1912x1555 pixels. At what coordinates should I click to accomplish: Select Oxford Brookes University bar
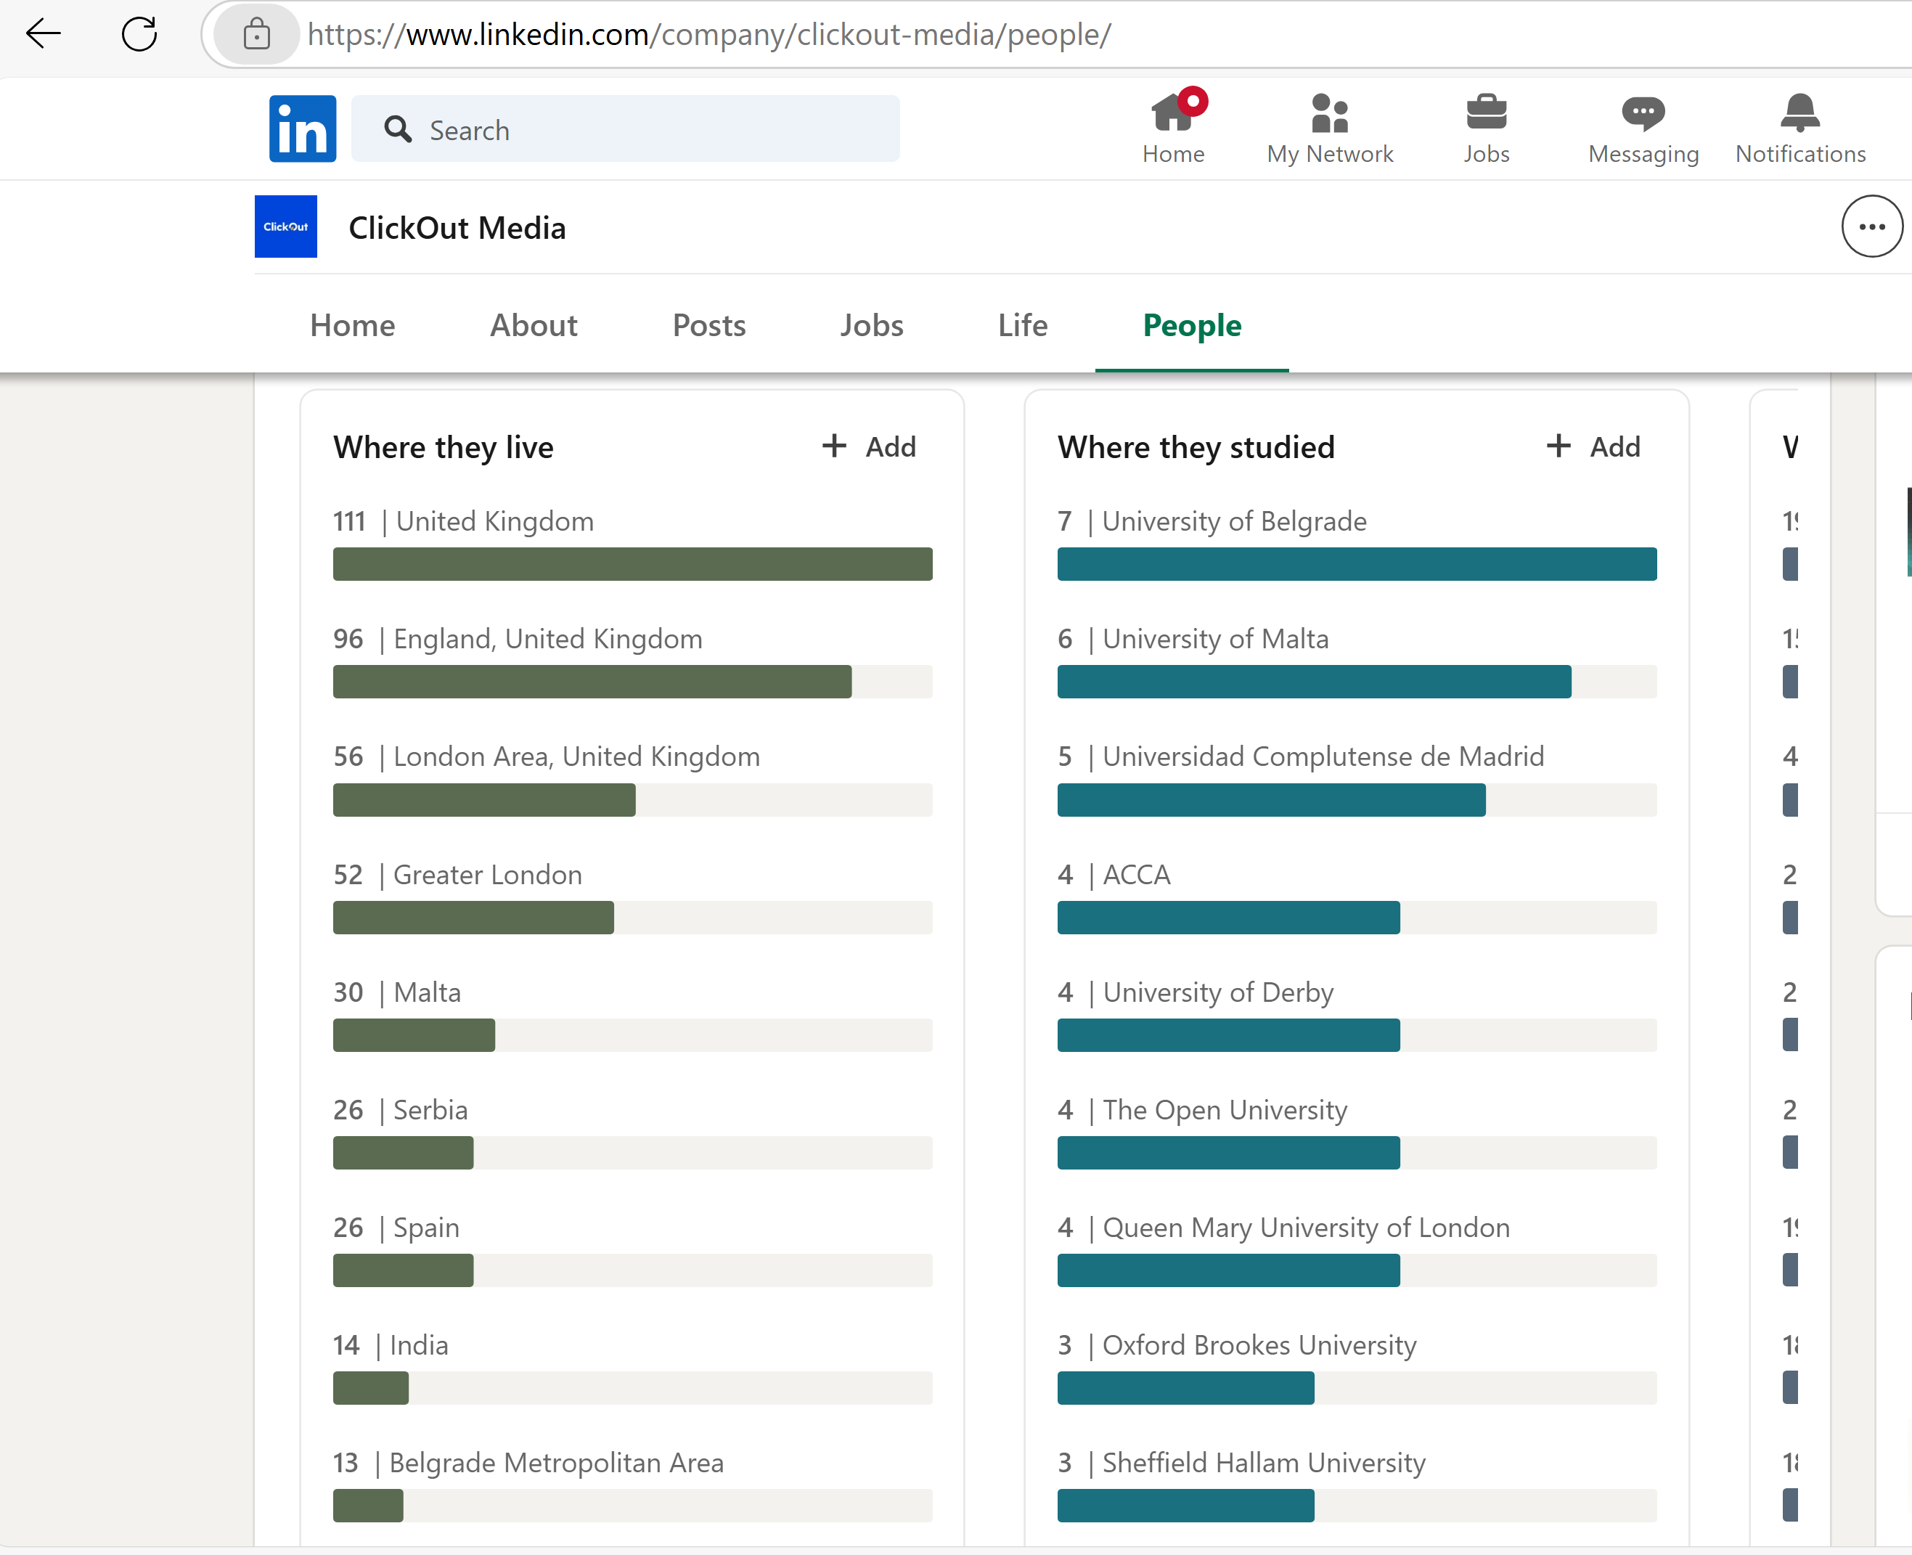coord(1357,1388)
